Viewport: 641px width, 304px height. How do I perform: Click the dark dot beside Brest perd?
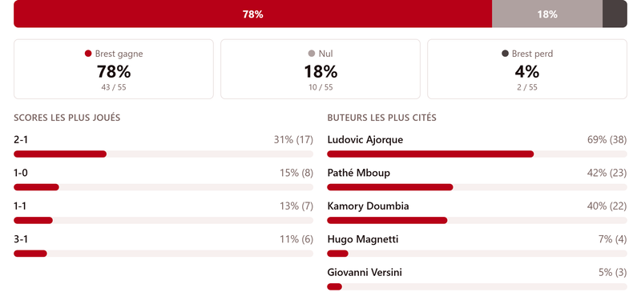506,54
